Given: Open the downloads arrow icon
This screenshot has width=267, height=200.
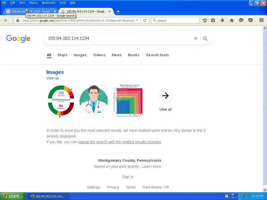Looking at the screenshot, I should point(222,20).
